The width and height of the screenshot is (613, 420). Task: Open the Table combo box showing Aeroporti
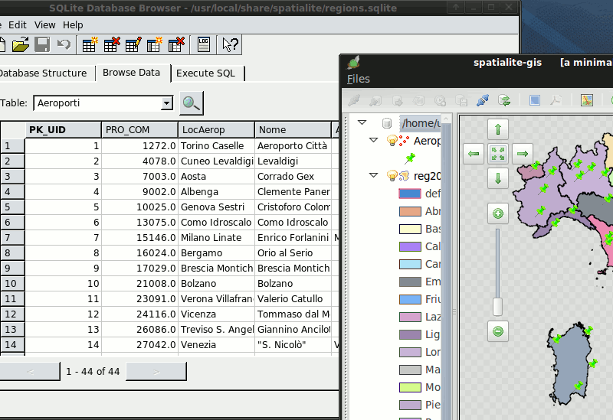(x=103, y=103)
